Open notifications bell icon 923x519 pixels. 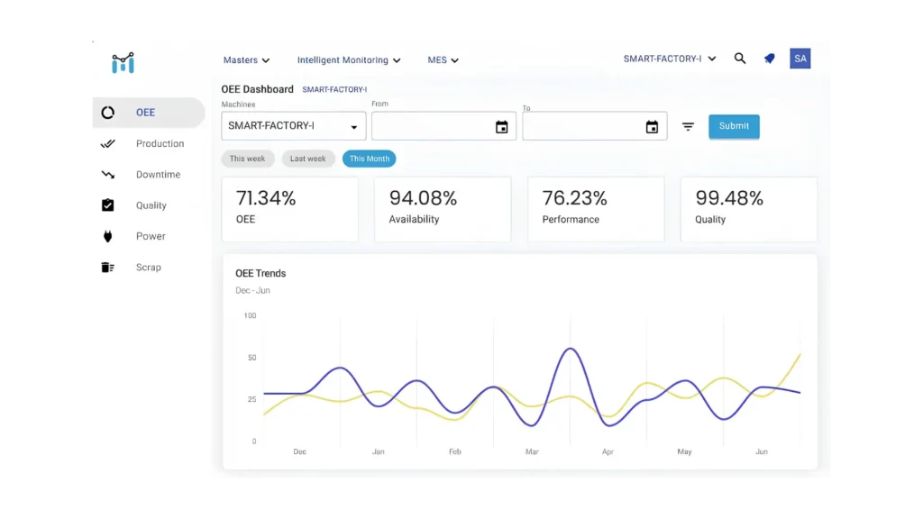click(770, 59)
